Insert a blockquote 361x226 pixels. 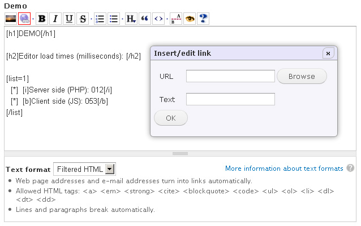coord(145,19)
